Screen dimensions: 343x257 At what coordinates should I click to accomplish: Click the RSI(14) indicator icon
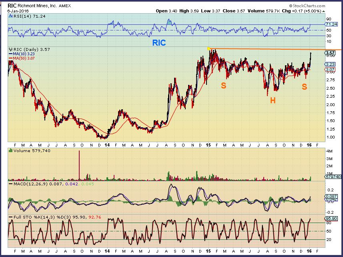coord(11,16)
